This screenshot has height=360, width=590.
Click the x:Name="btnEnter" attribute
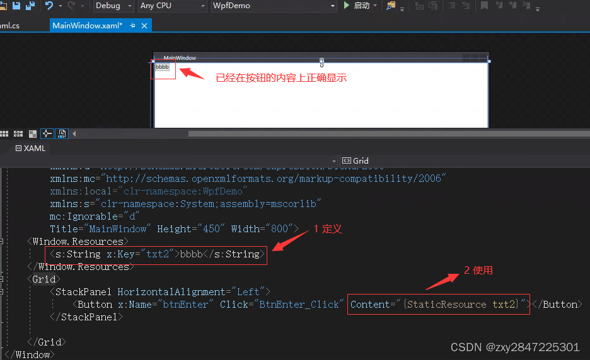pyautogui.click(x=166, y=305)
